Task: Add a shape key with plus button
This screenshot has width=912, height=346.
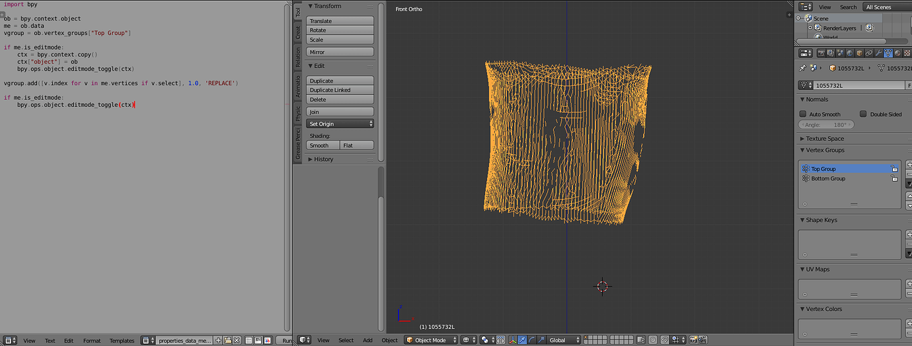Action: click(909, 234)
